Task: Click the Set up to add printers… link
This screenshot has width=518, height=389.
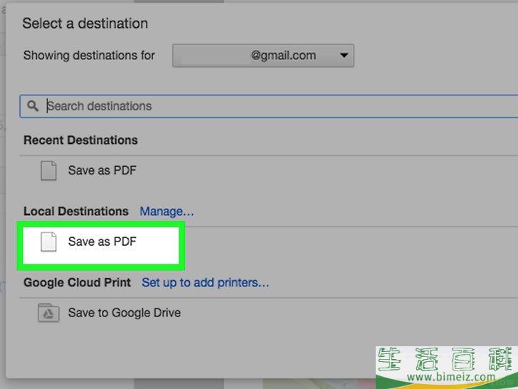Action: (205, 282)
